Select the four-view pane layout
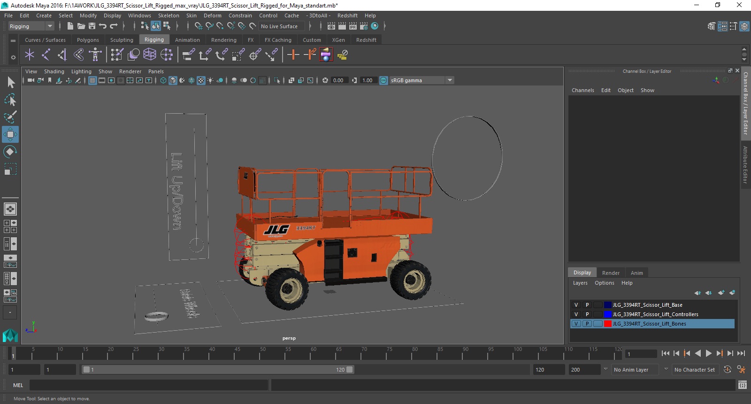 click(x=10, y=226)
